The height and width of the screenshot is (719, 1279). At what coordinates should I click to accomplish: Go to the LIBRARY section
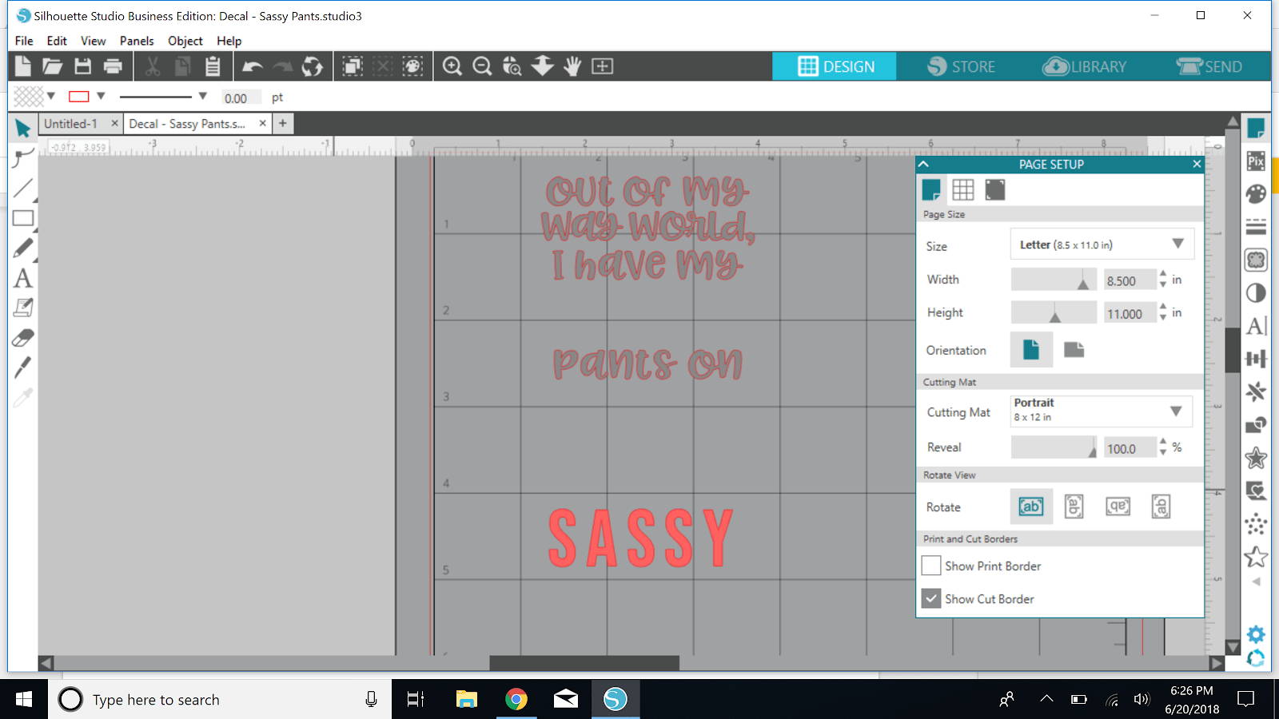point(1085,66)
